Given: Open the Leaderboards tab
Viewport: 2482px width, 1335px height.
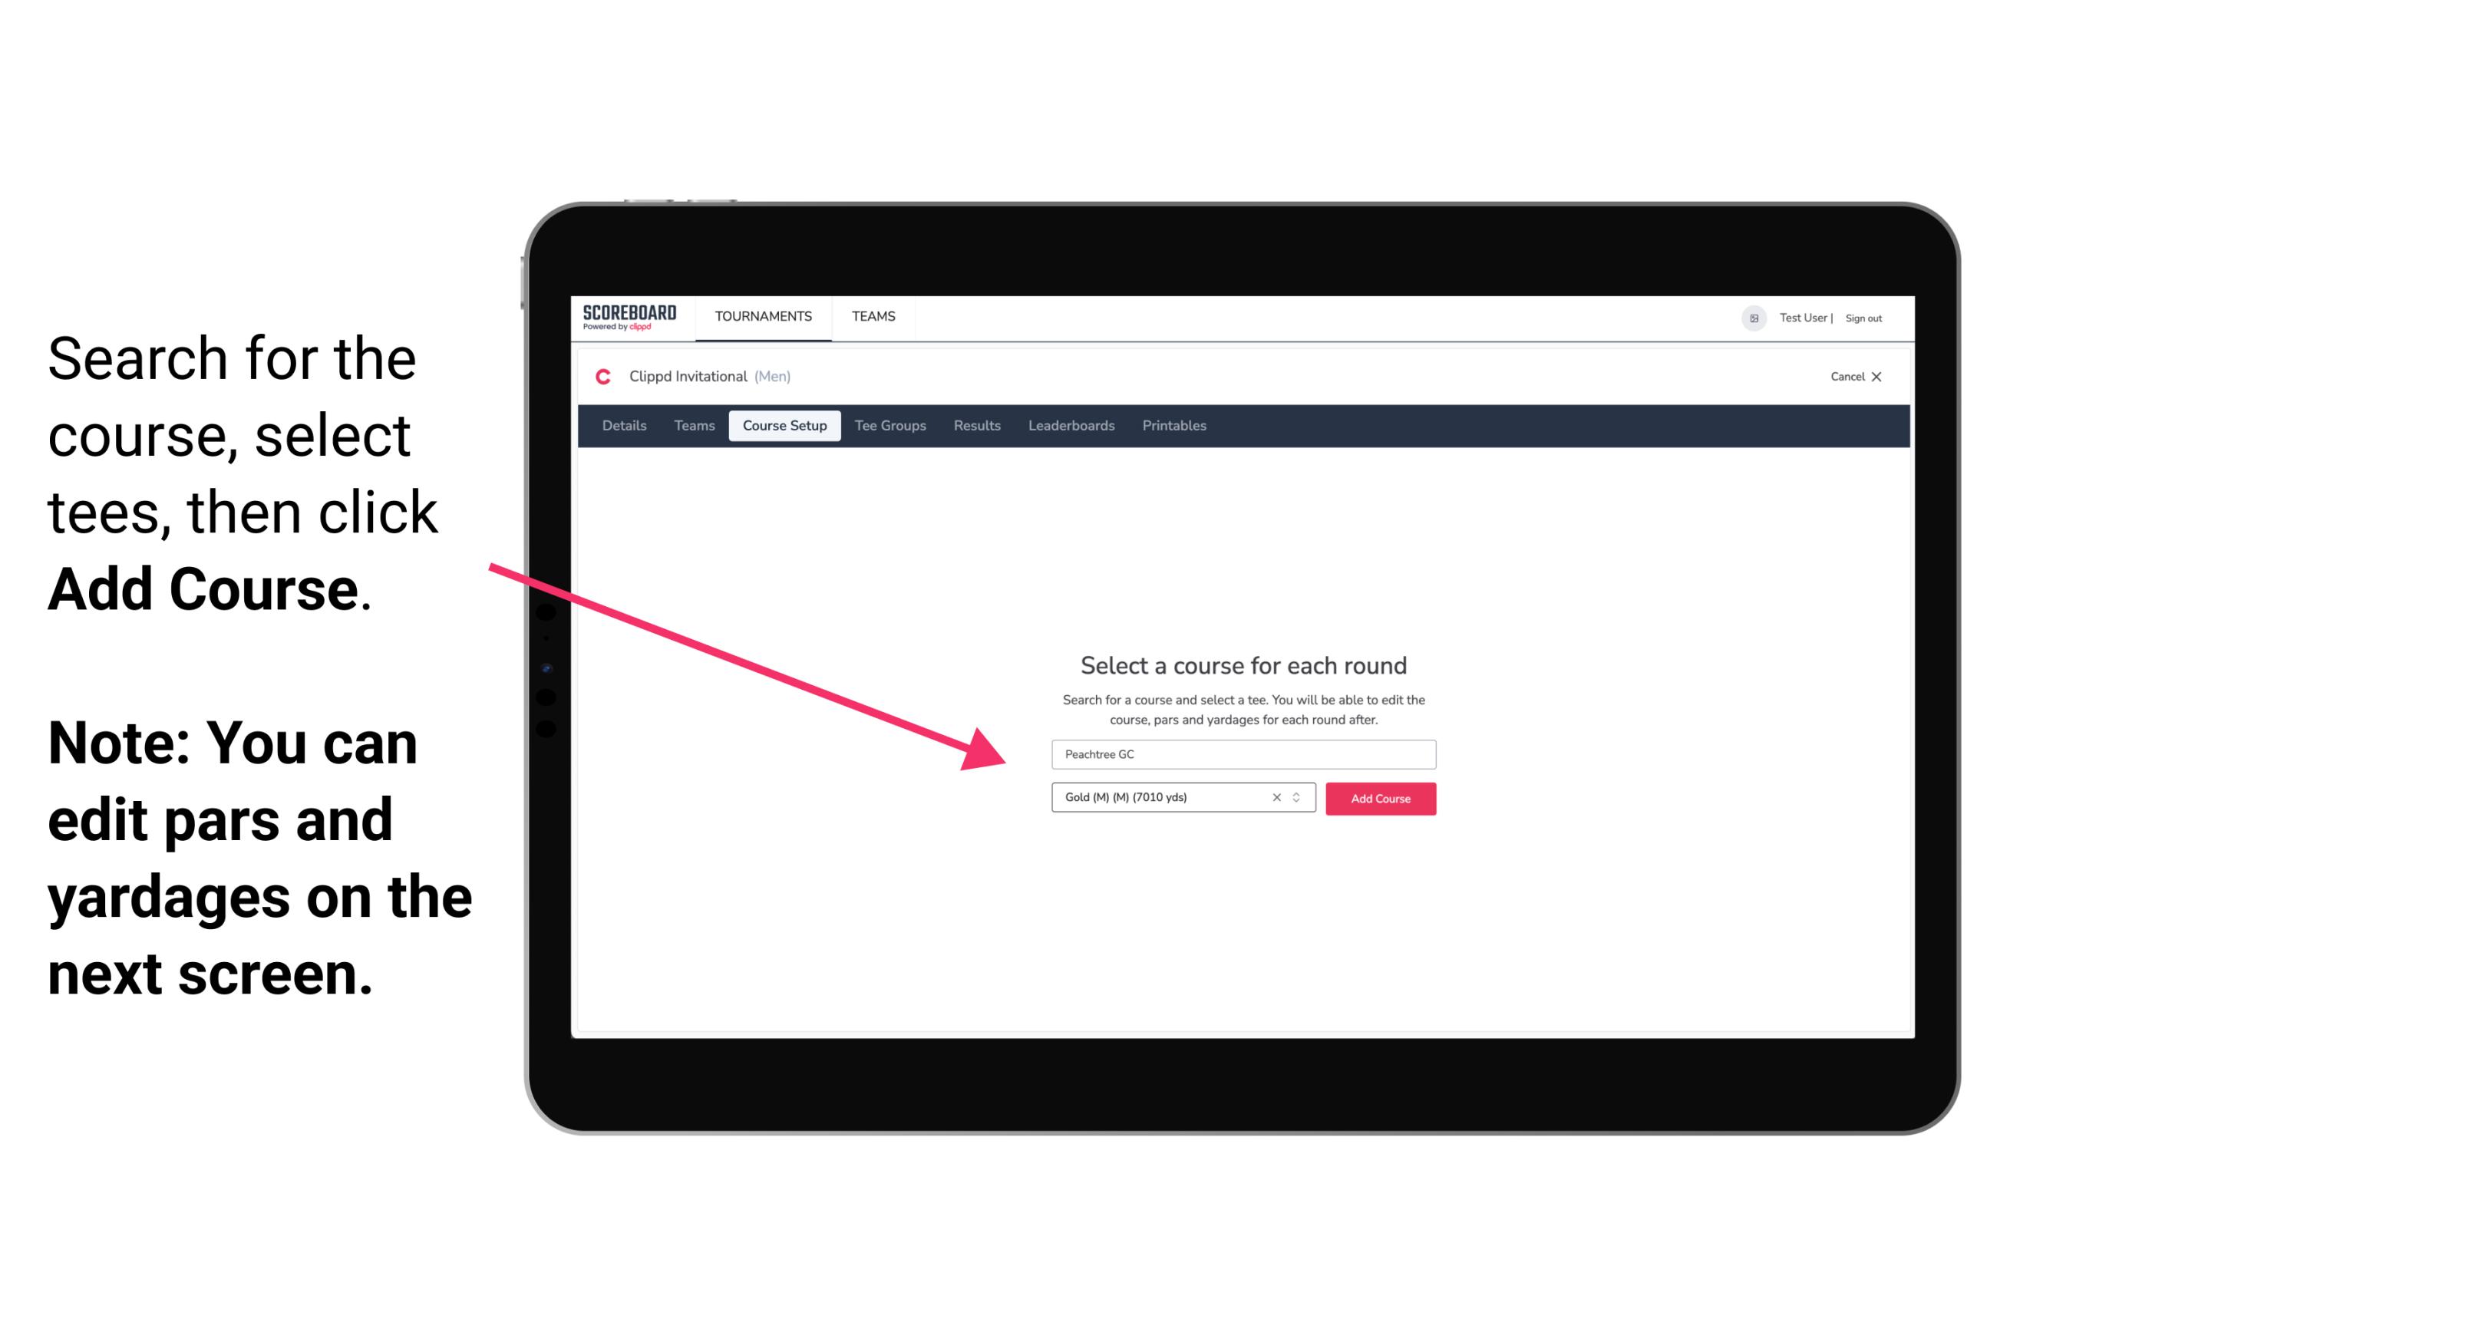Looking at the screenshot, I should pyautogui.click(x=1070, y=426).
